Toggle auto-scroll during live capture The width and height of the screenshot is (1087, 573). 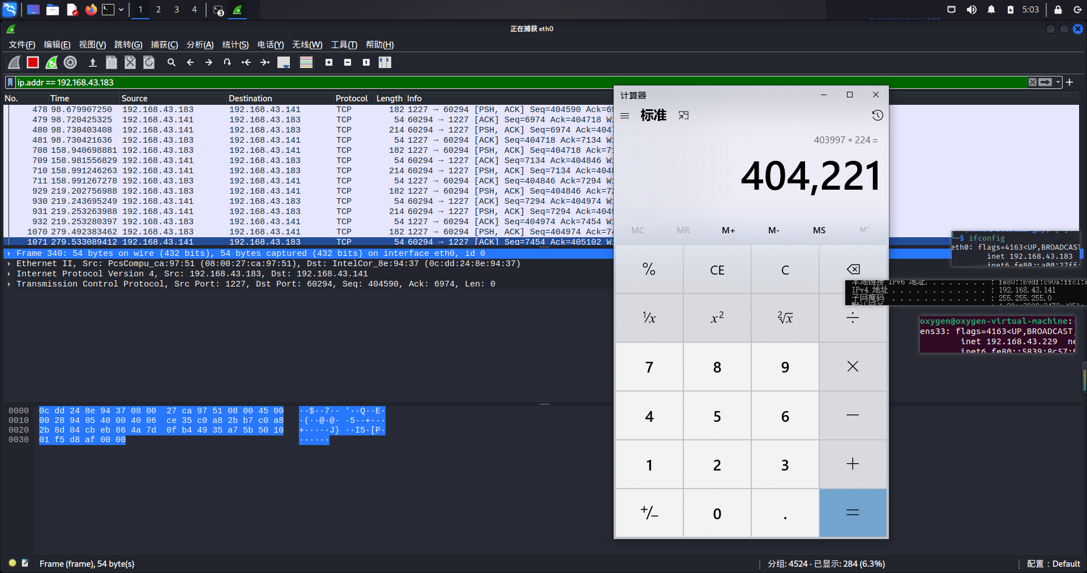(284, 62)
